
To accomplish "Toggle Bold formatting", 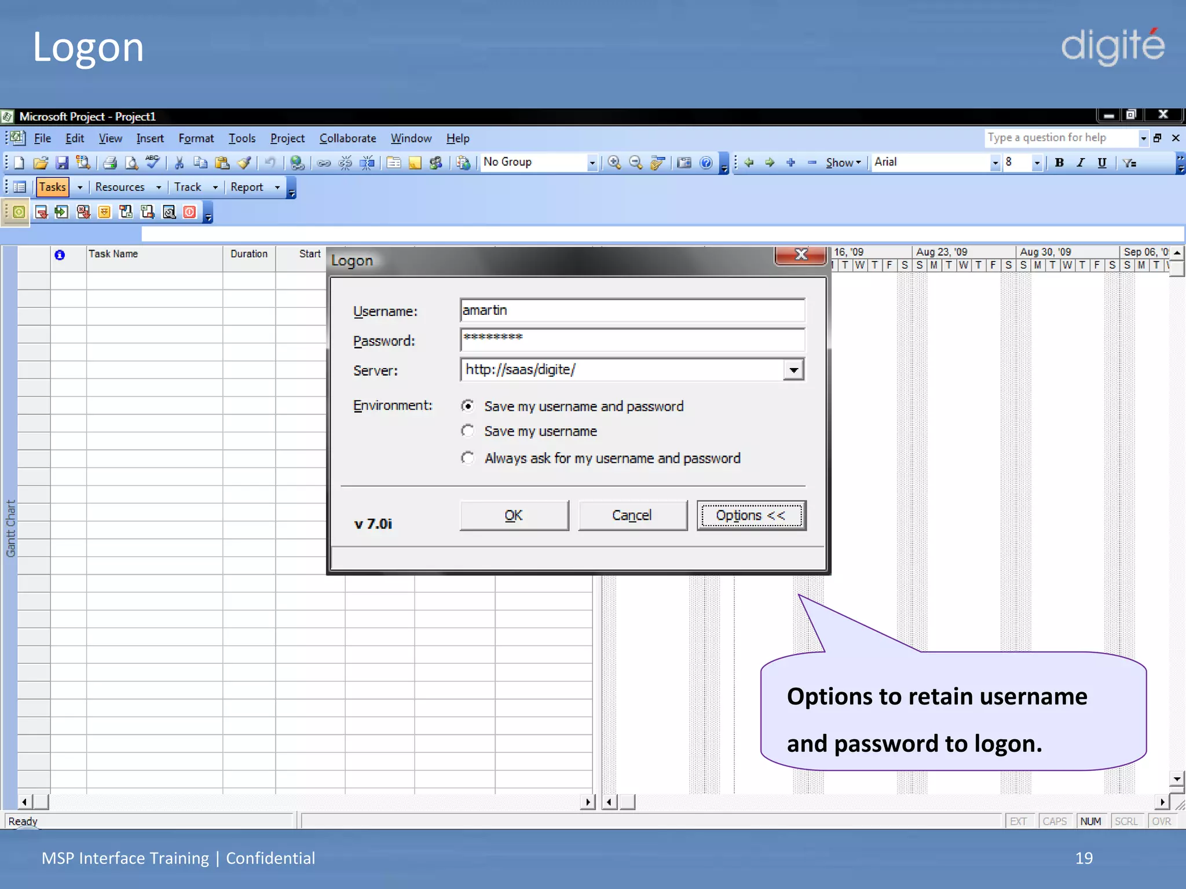I will point(1059,163).
